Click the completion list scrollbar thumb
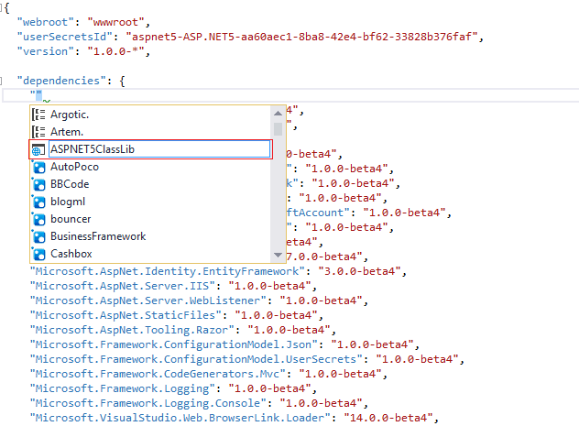Screen dimensions: 579x426 click(x=279, y=129)
